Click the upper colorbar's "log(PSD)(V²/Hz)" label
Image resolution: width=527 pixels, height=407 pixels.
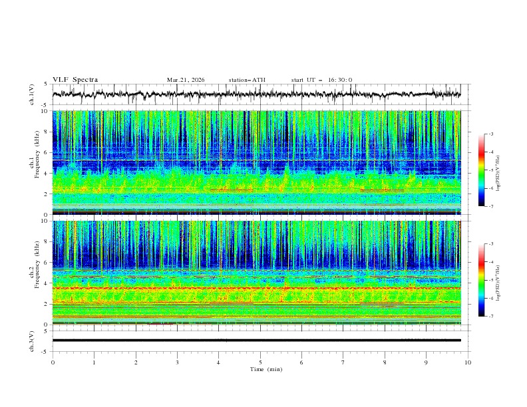498,174
